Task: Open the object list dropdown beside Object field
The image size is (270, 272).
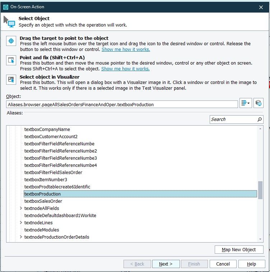Action: click(246, 103)
